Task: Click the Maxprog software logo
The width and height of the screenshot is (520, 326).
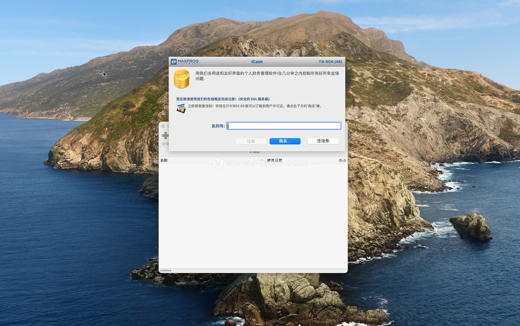Action: [x=185, y=62]
